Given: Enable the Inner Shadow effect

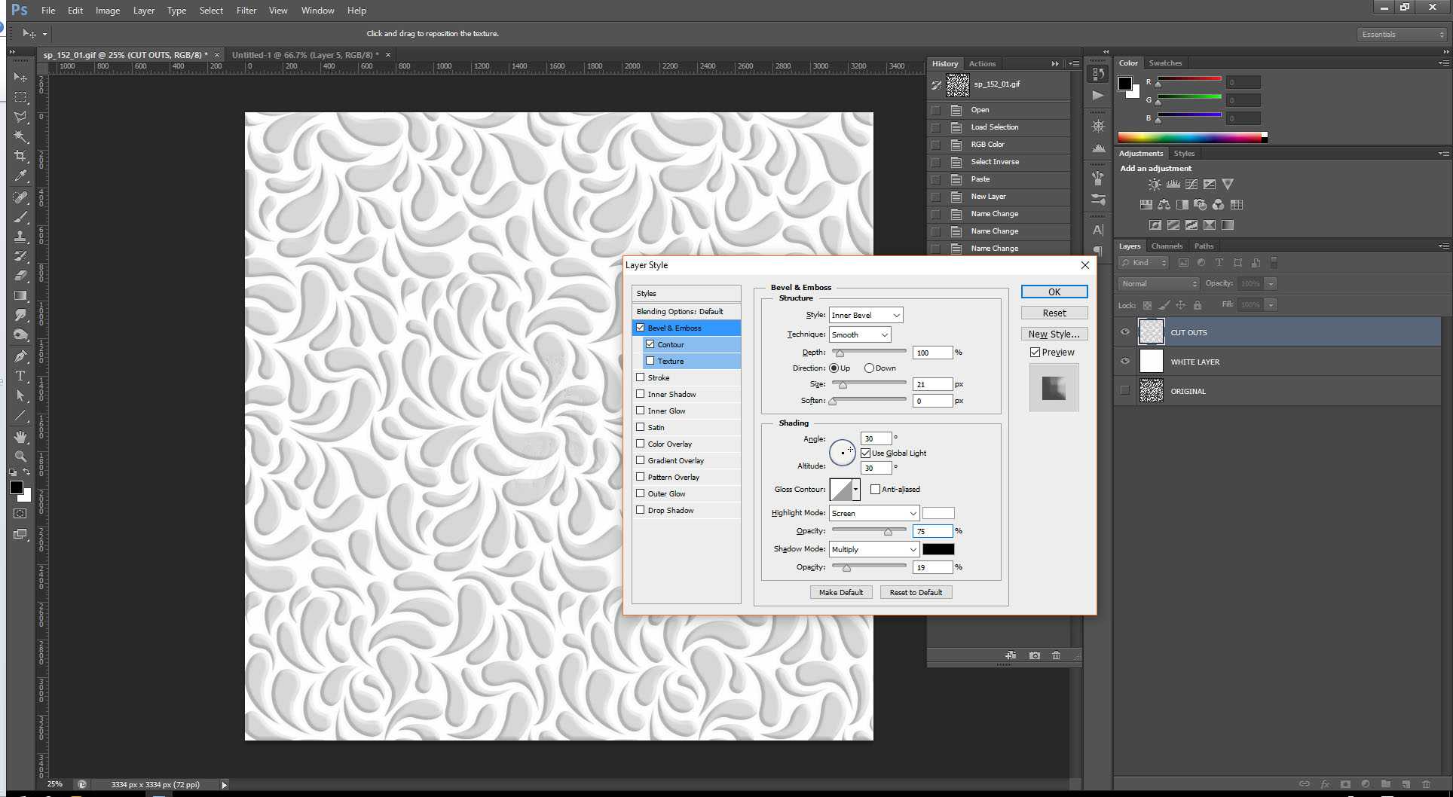Looking at the screenshot, I should click(x=641, y=394).
